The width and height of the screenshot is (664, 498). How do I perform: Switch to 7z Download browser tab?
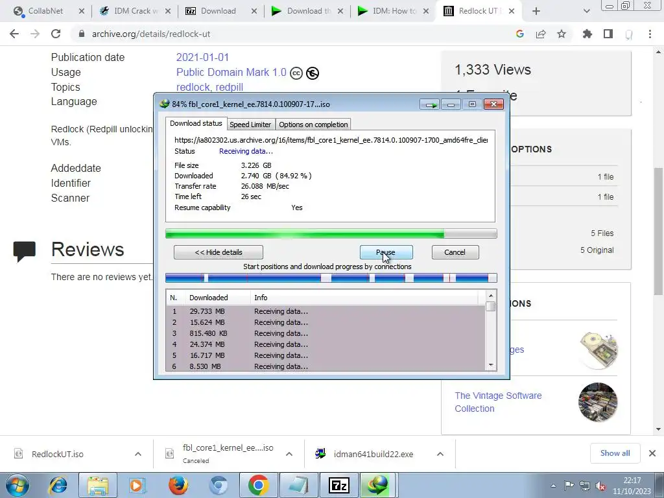click(218, 12)
